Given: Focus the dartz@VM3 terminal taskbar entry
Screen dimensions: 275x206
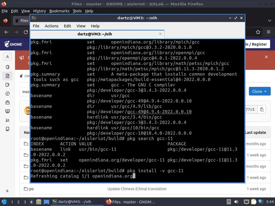Looking at the screenshot, I should (x=77, y=202).
